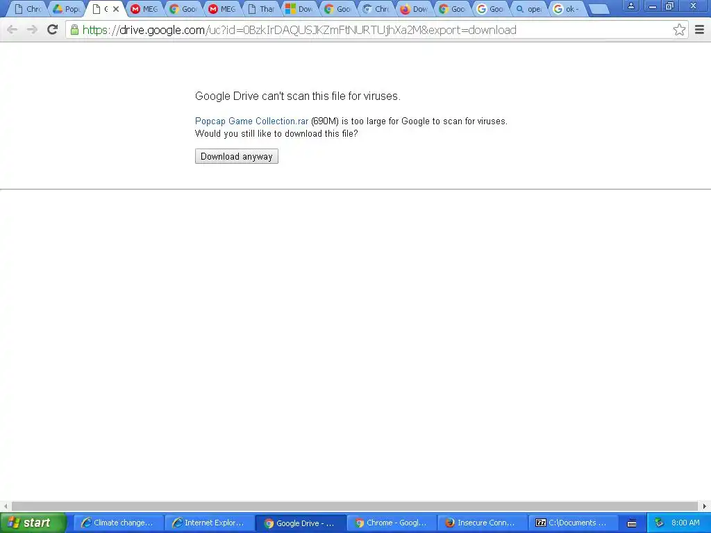Reload the current page
The width and height of the screenshot is (711, 533).
coord(53,30)
